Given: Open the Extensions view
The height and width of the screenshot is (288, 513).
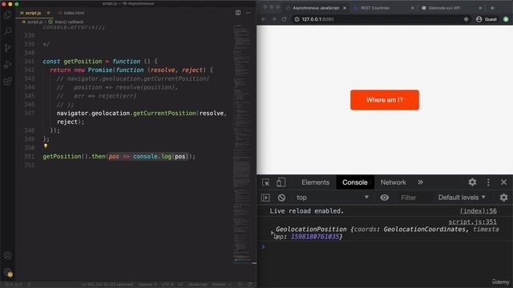Looking at the screenshot, I should (7, 82).
